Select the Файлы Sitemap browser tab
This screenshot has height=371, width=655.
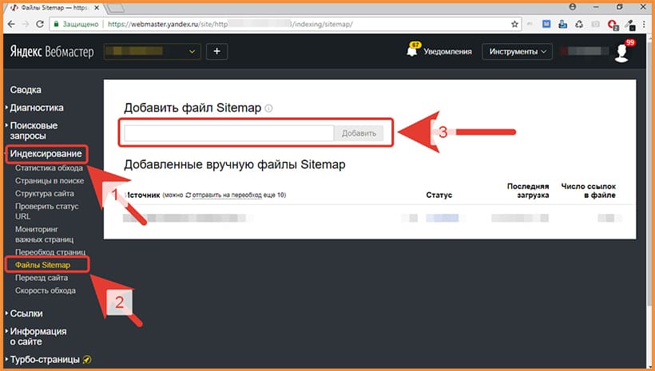click(x=54, y=7)
